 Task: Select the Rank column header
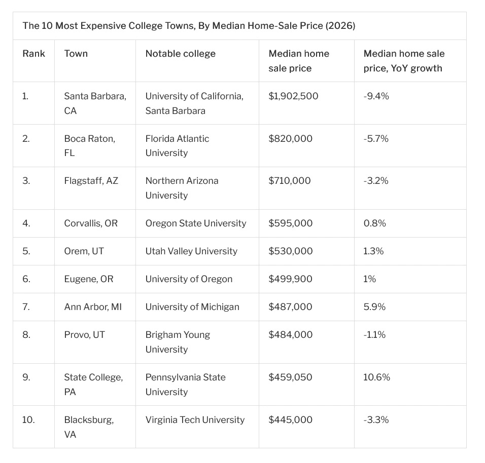pyautogui.click(x=33, y=54)
